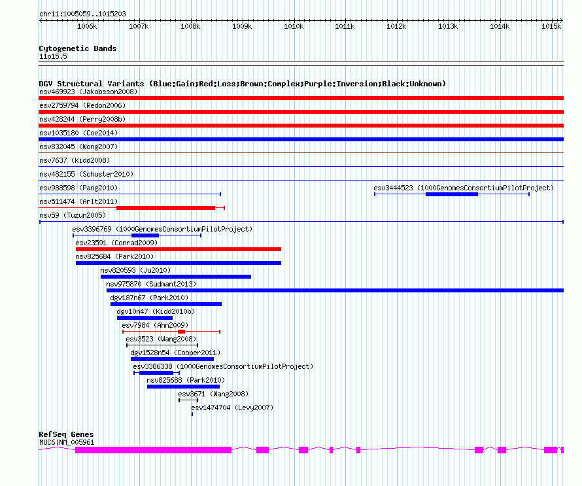Click the 1014k ruler position label
Screen dimensions: 582x486
500,26
